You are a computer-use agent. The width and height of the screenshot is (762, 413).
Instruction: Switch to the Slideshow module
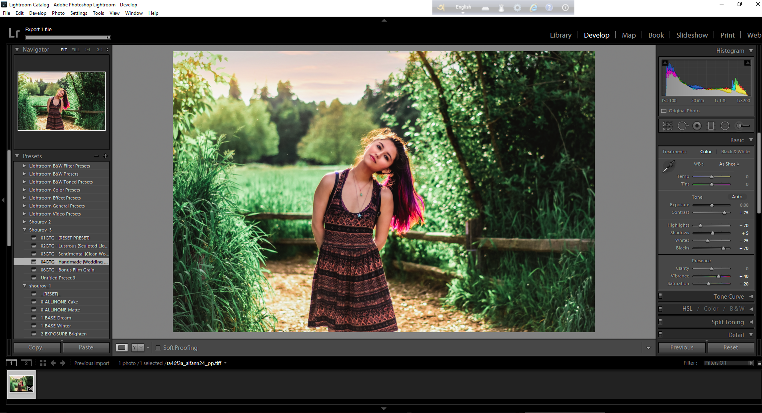click(692, 35)
